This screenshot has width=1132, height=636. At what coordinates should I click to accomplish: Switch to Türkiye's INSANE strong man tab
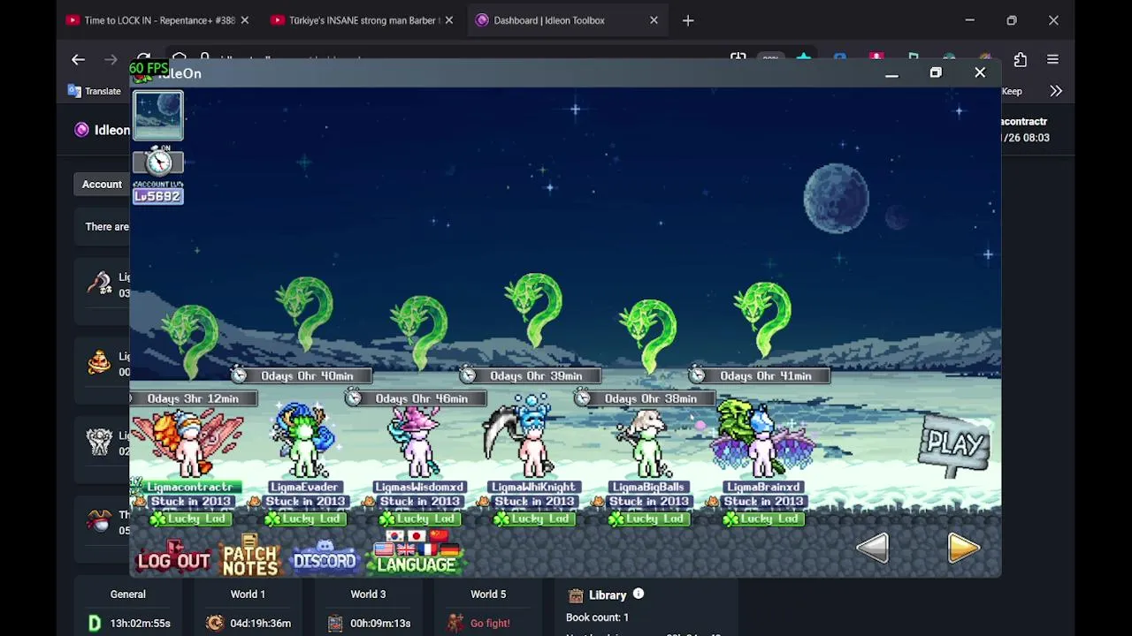pos(363,20)
